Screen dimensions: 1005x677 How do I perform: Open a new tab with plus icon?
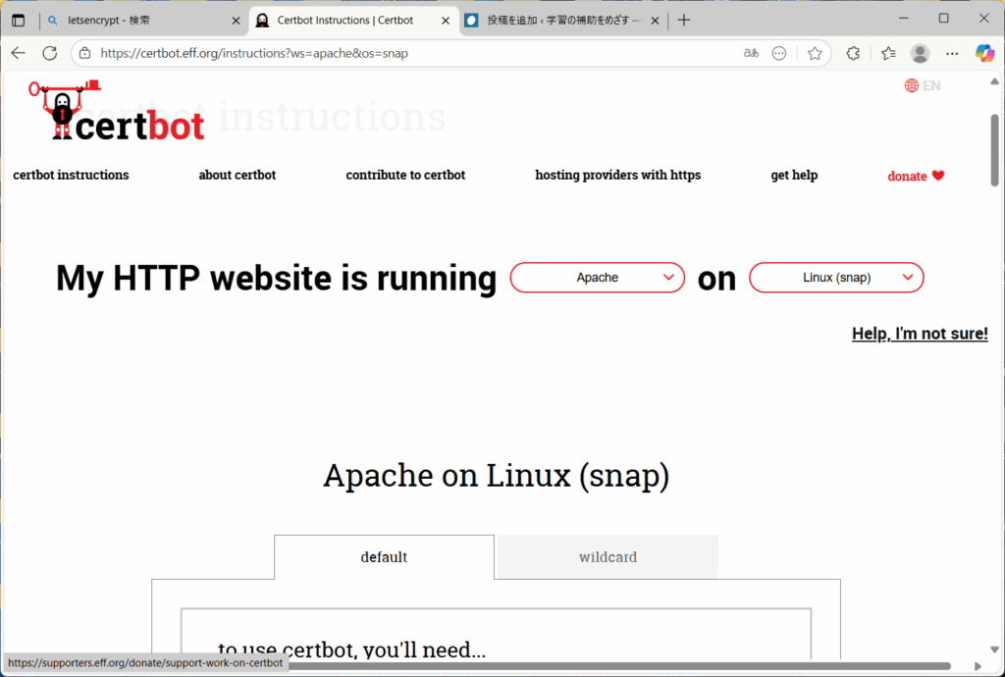684,21
